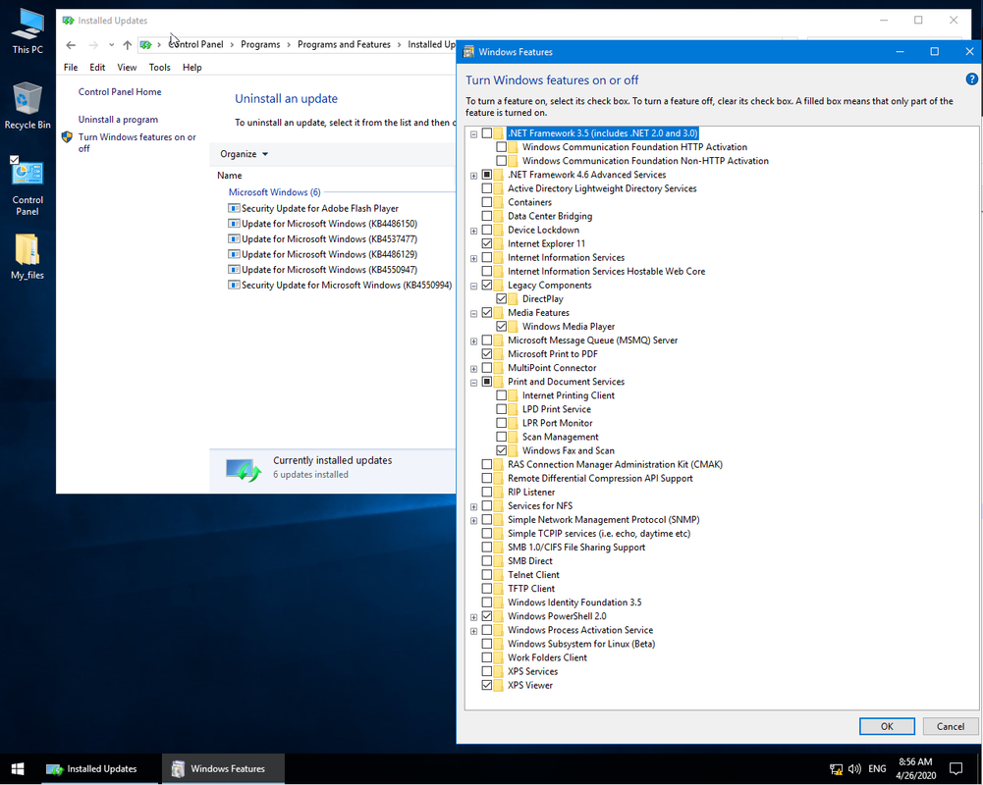Image resolution: width=983 pixels, height=785 pixels.
Task: Uncheck the XPS Viewer checkbox
Action: click(x=487, y=685)
